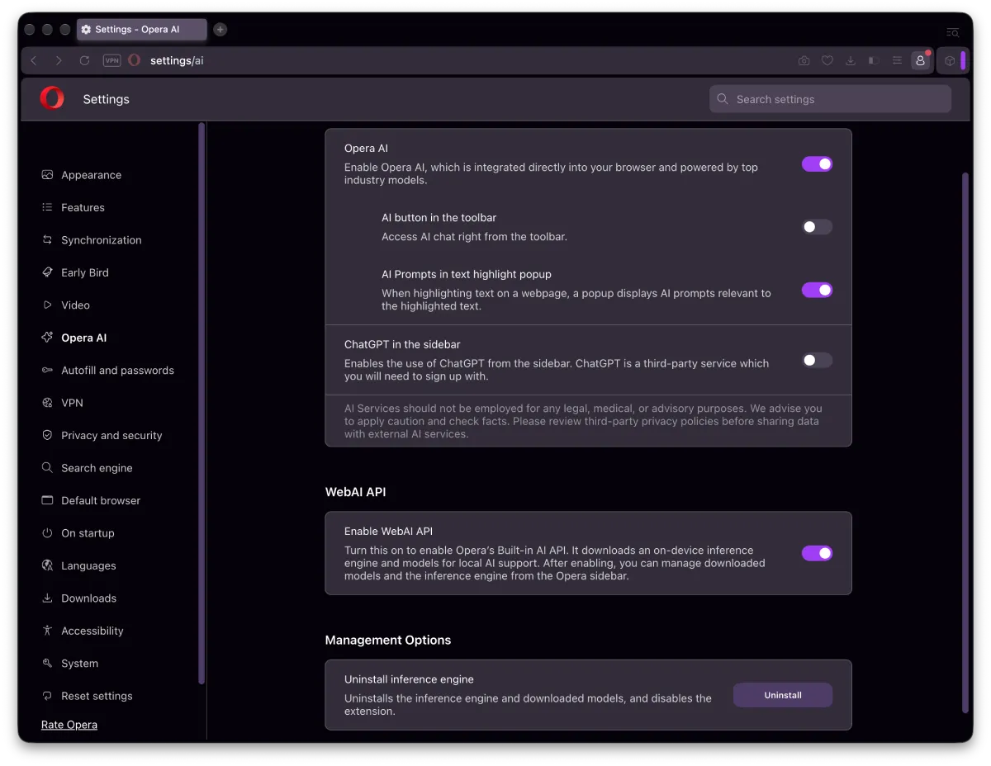Click the settings/ai address bar

tap(177, 60)
